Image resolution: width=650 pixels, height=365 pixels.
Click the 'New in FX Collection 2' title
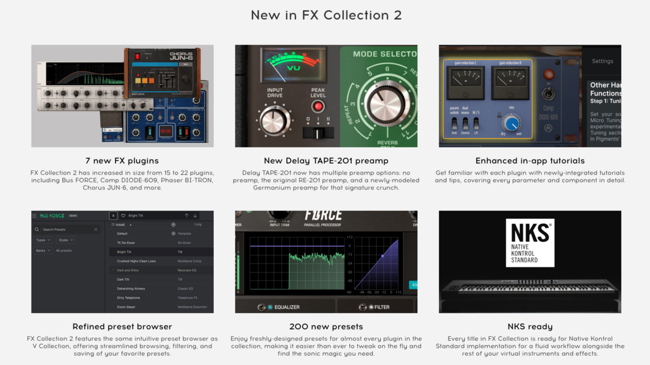pos(326,15)
